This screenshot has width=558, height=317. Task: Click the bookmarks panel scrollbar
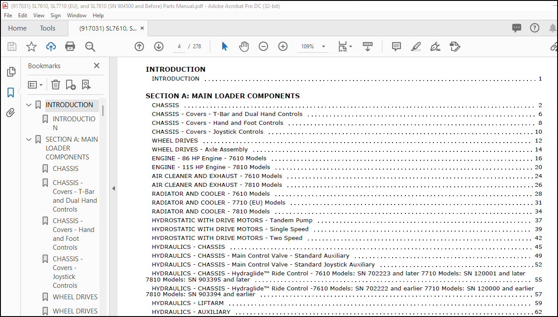(103, 110)
